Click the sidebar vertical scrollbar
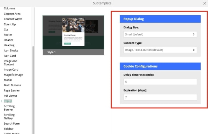This screenshot has width=208, height=134. click(x=33, y=90)
